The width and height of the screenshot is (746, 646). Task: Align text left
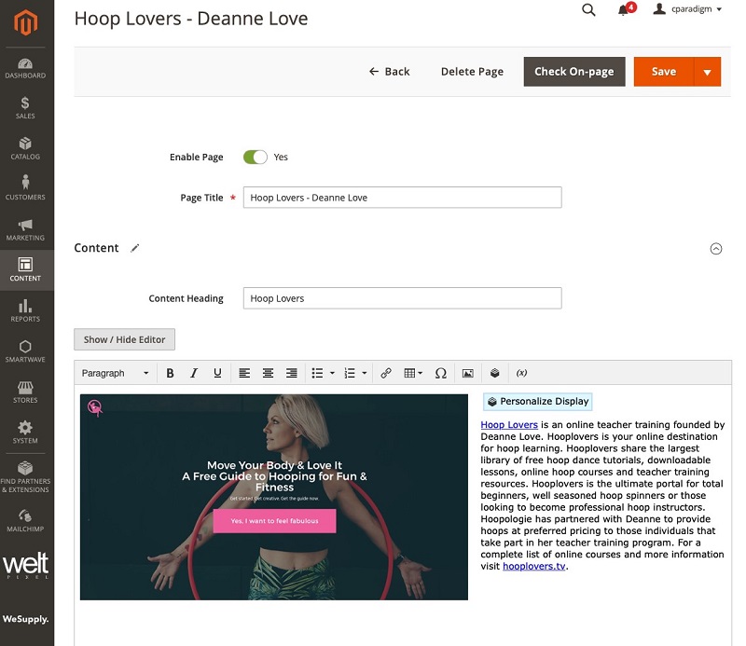click(x=244, y=373)
